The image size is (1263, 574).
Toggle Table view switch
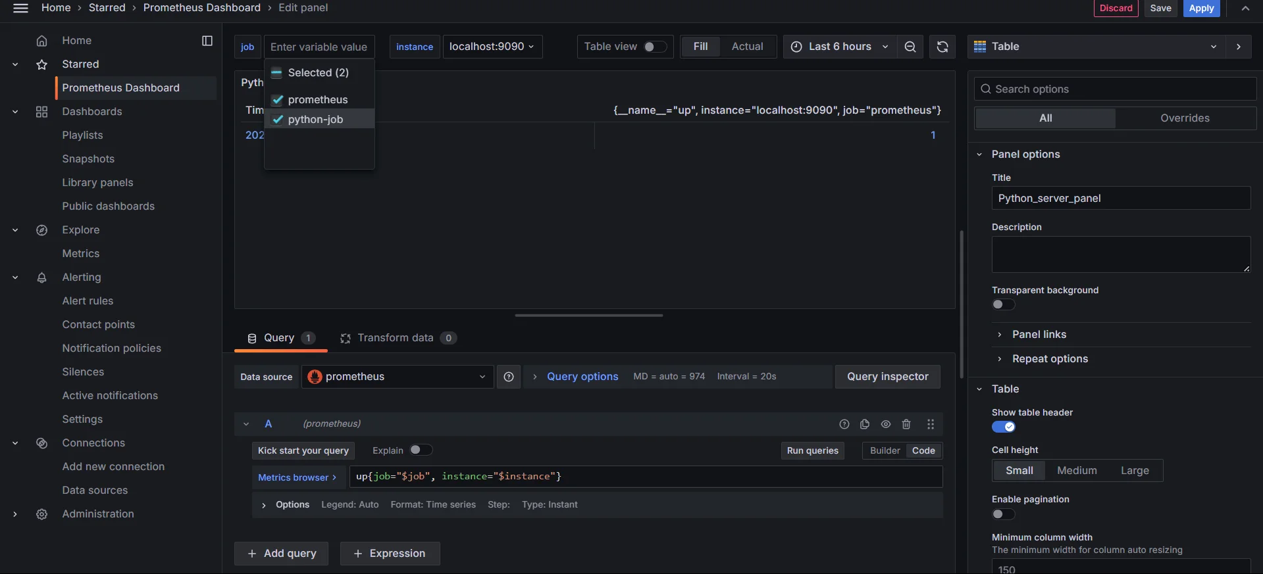point(655,47)
